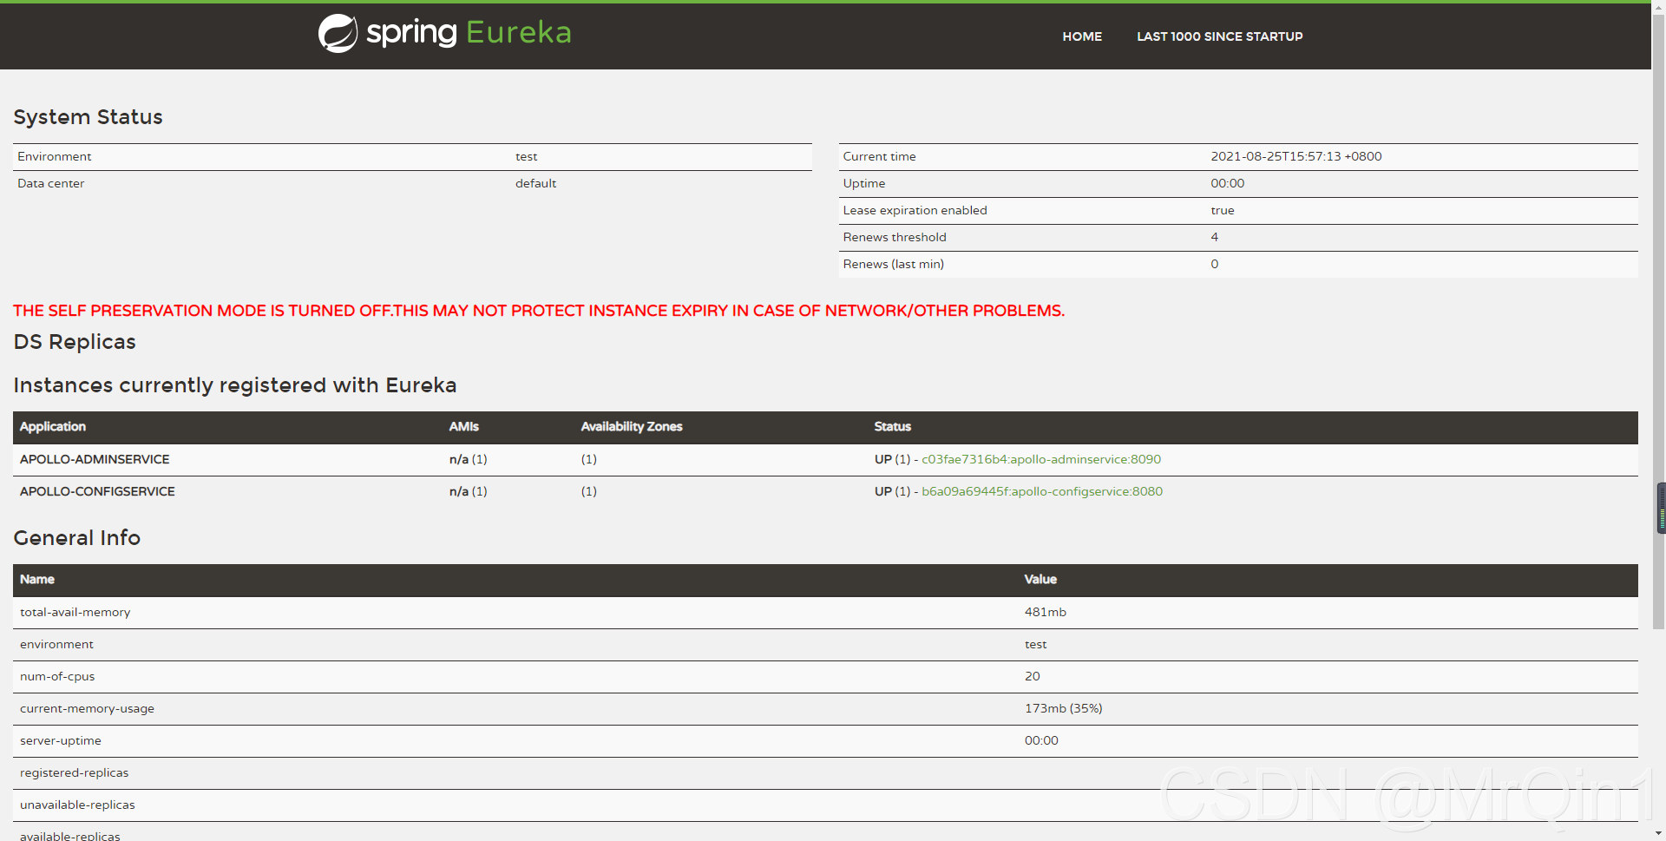Click the total-avail-memory row name
This screenshot has width=1666, height=841.
(75, 612)
